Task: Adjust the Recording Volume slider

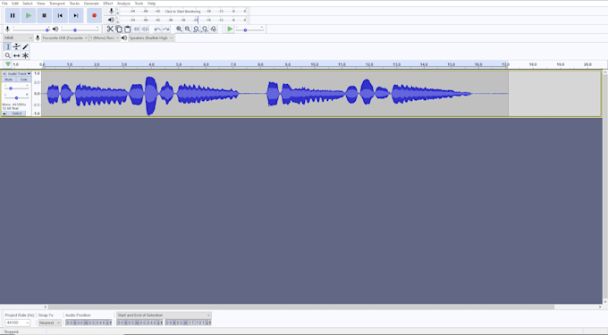Action: [x=31, y=29]
